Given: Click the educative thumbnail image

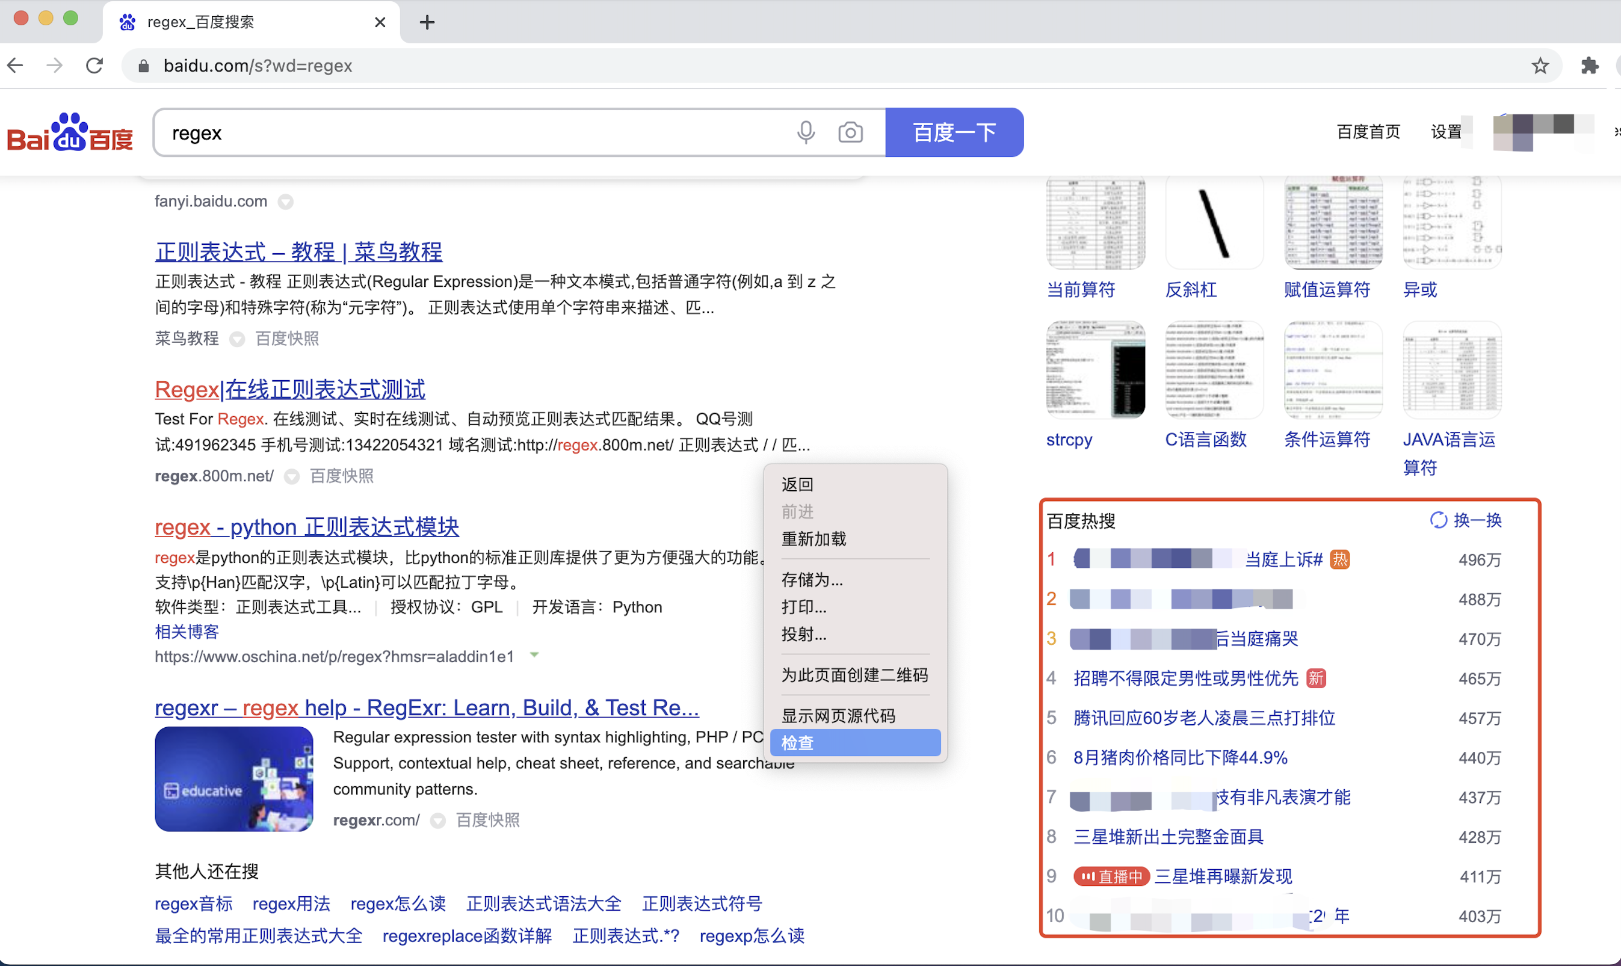Looking at the screenshot, I should (x=233, y=778).
